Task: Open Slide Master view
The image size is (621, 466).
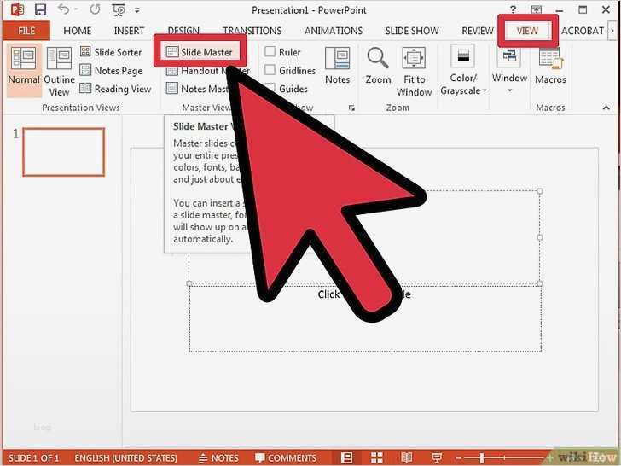Action: point(200,52)
